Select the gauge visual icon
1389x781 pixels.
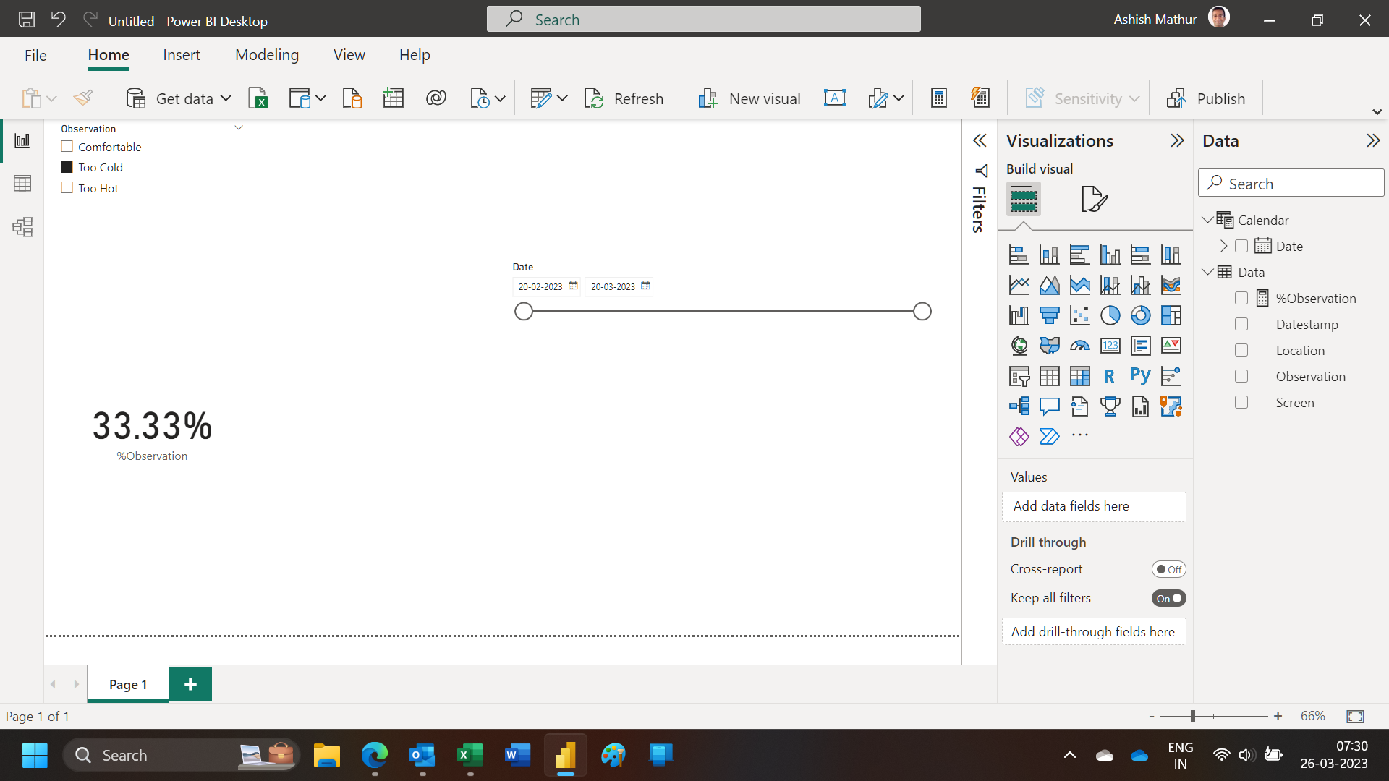coord(1079,346)
